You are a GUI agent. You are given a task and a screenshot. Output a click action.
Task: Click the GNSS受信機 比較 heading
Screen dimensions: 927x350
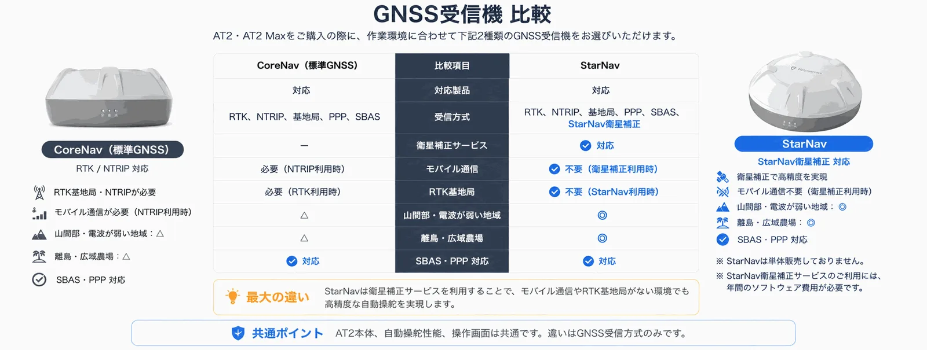click(462, 14)
